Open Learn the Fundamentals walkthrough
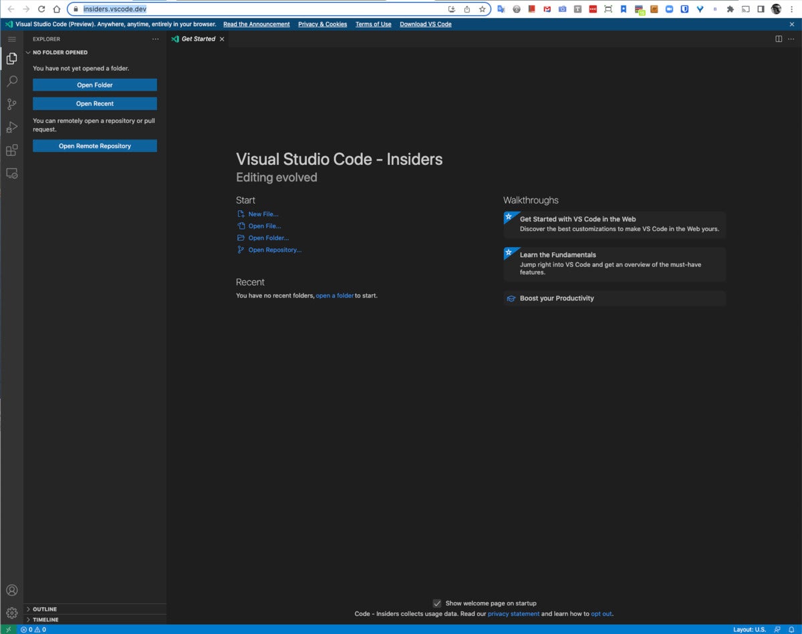 coord(615,264)
